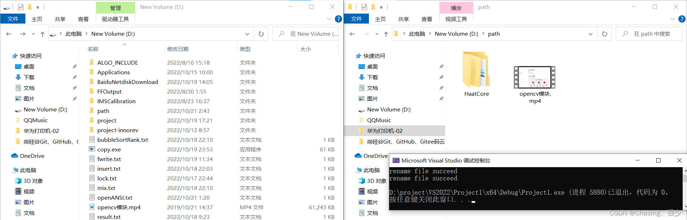Select opencv模块.mp4 video thumbnail in path window
Viewport: 687px width, 220px height.
tap(535, 77)
